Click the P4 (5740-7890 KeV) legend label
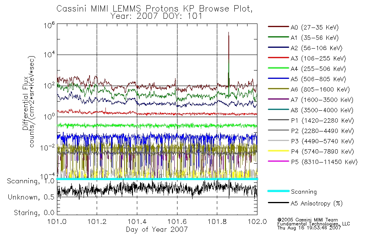This screenshot has width=378, height=239. pos(322,152)
